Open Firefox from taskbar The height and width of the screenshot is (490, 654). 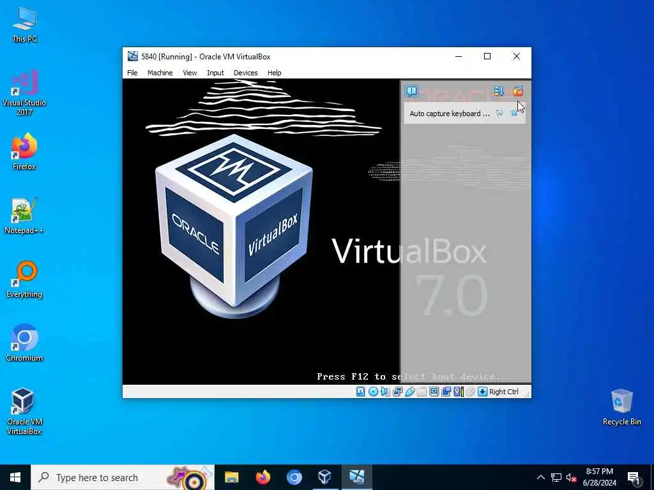tap(262, 477)
